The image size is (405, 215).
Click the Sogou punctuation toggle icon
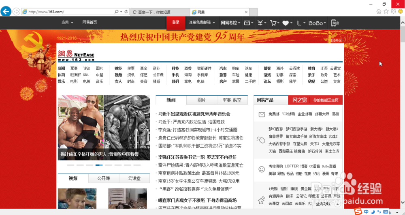[379, 212]
